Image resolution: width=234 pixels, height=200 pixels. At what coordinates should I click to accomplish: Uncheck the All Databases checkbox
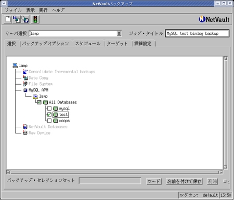coord(40,102)
